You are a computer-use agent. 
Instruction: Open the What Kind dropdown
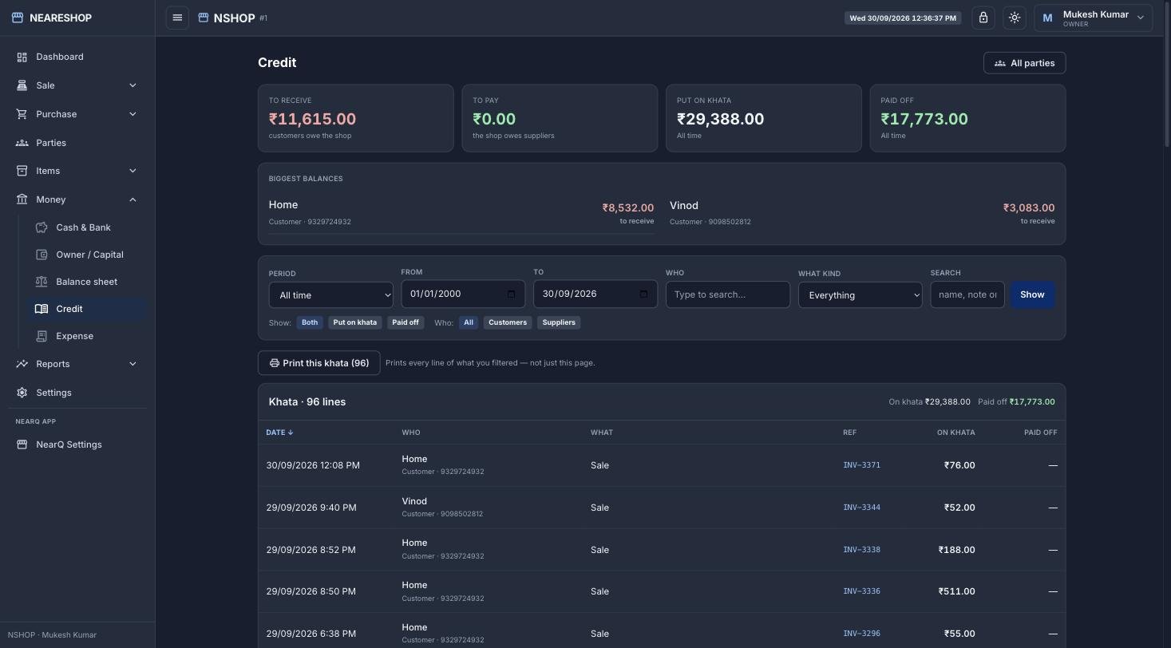860,295
